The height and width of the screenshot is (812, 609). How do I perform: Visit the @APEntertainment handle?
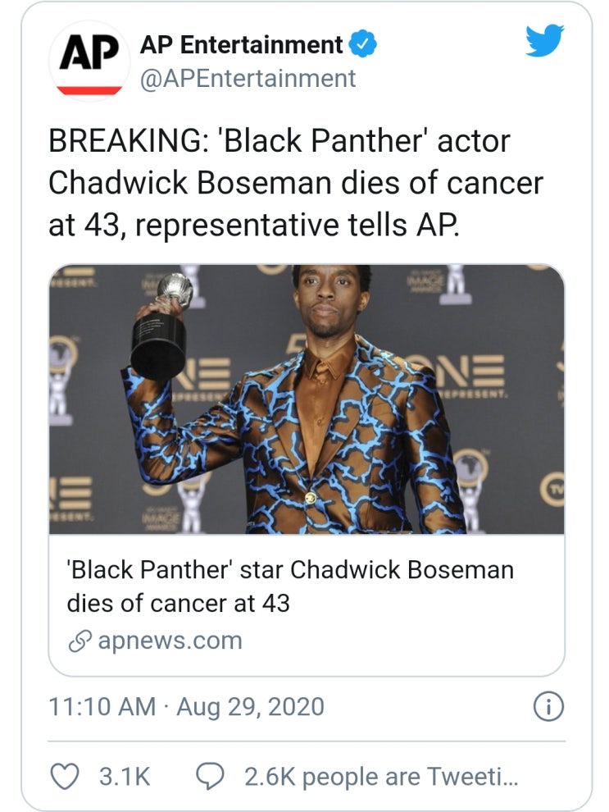click(248, 79)
